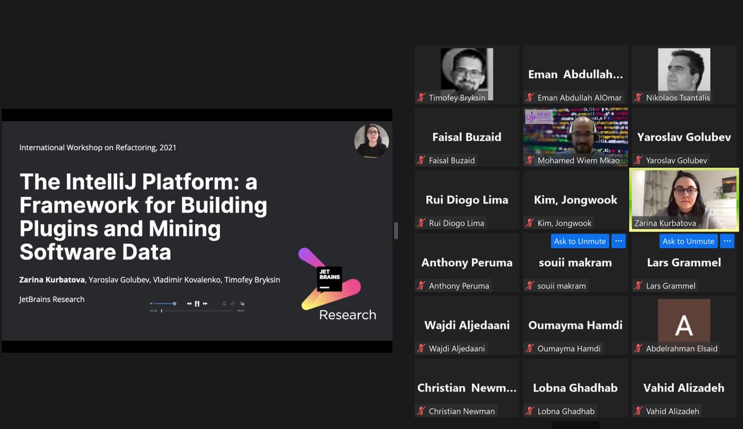Viewport: 743px width, 429px height.
Task: Click the large 'Yaroslav Golubev' name
Action: tap(684, 137)
